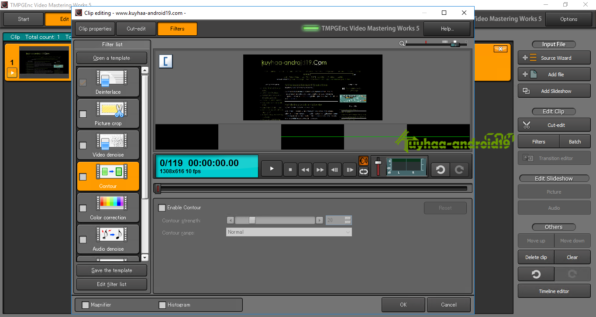Select the clip 1 thumbnail in main window
Screen dimensions: 596x317
44,62
